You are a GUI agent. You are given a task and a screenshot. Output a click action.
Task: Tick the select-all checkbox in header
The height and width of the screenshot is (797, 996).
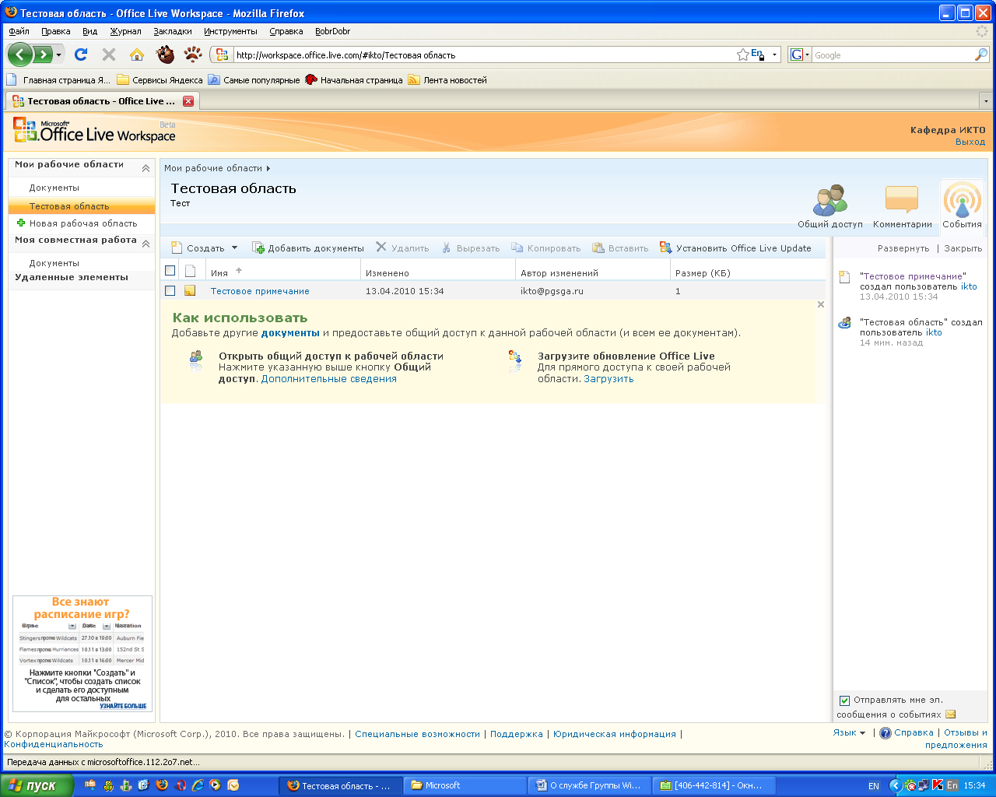point(170,271)
